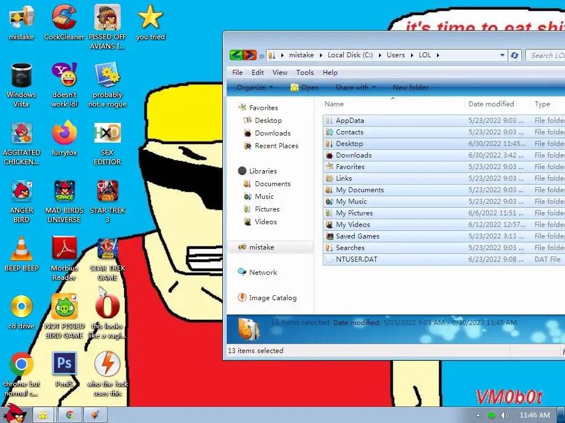
Task: Open the Help menu
Action: (x=330, y=73)
